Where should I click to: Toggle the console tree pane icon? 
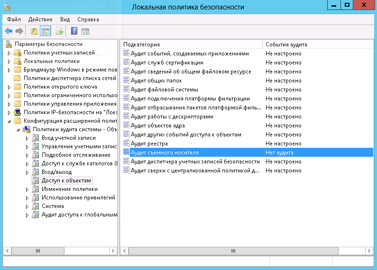pyautogui.click(x=46, y=31)
